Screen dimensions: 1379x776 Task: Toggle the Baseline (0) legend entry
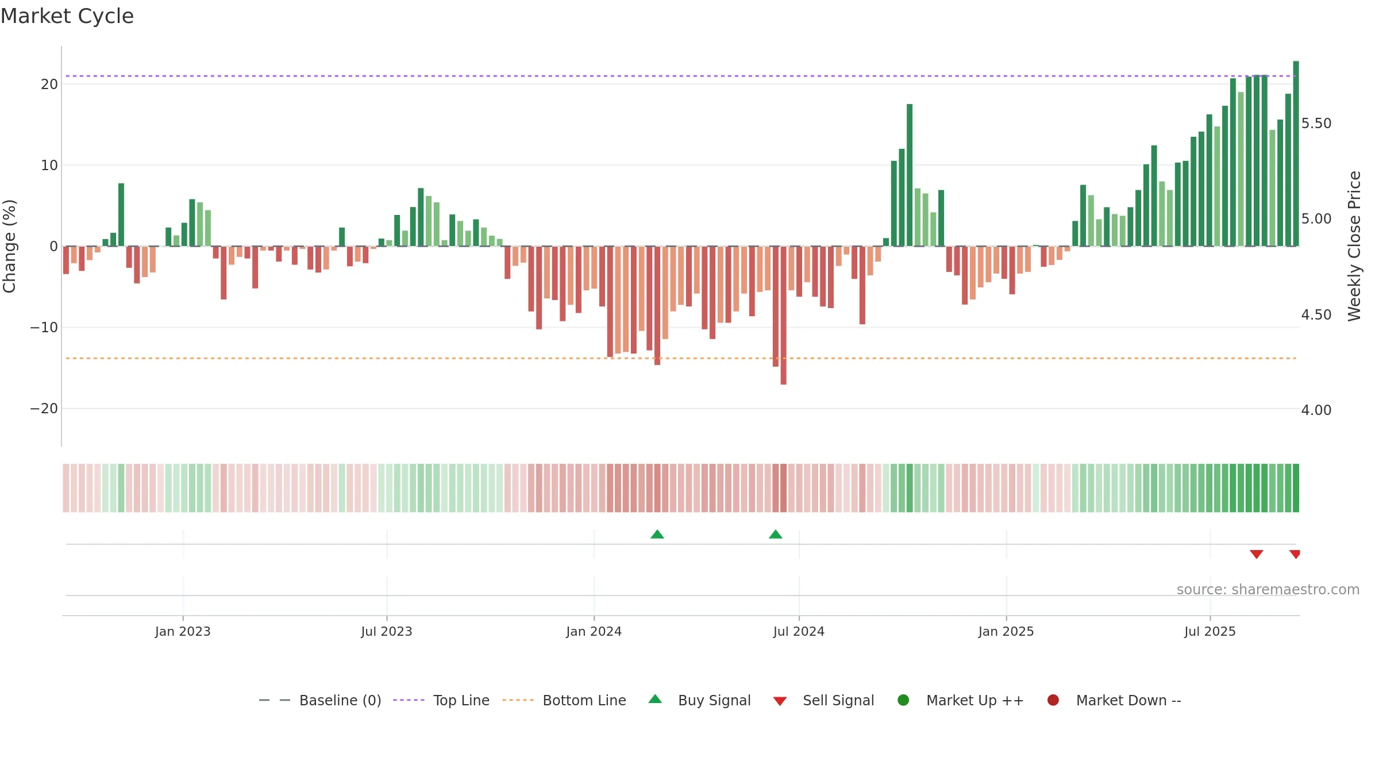coord(320,700)
